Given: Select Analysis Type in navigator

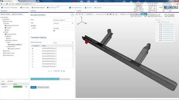Looking at the screenshot, I should point(8,21).
